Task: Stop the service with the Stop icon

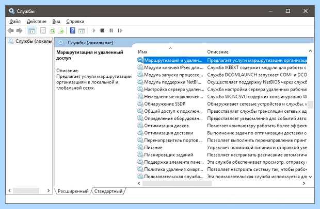Action: [102, 30]
